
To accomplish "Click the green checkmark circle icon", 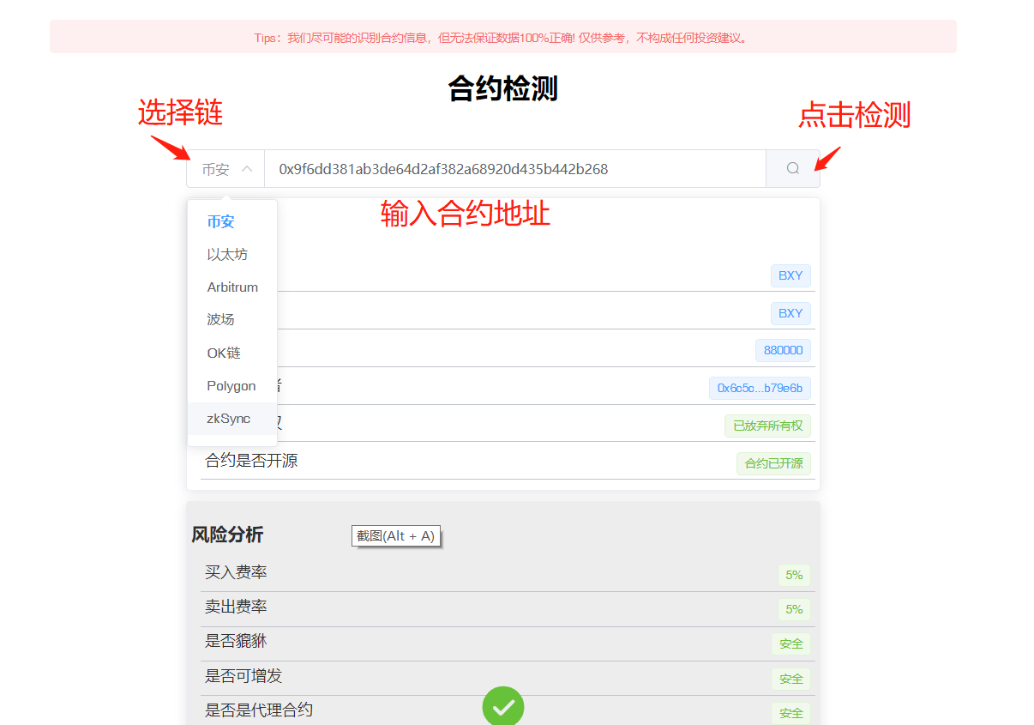I will click(x=503, y=706).
